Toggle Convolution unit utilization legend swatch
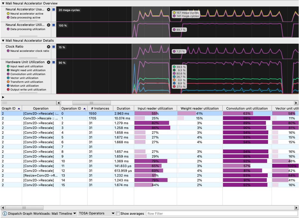The image size is (299, 218). point(8,74)
